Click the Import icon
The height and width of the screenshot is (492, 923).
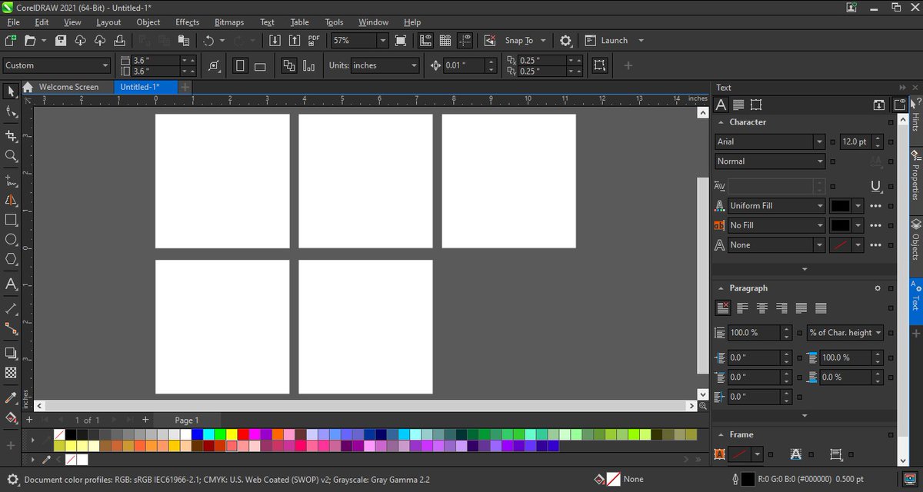pyautogui.click(x=275, y=41)
